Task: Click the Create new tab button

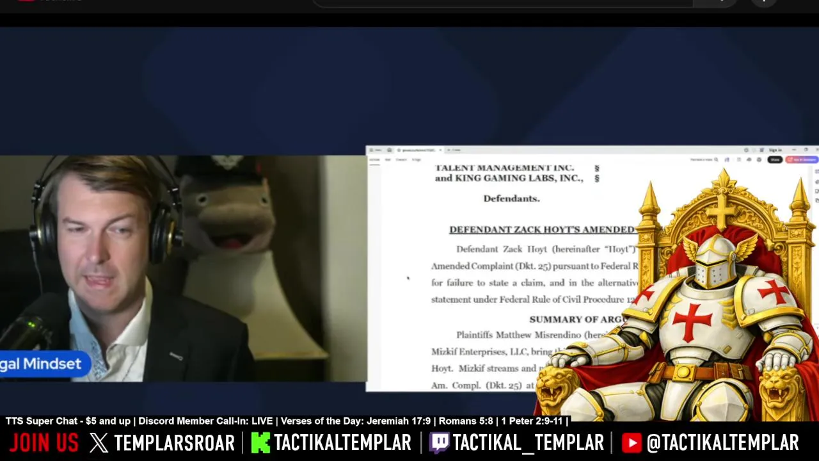Action: click(454, 150)
